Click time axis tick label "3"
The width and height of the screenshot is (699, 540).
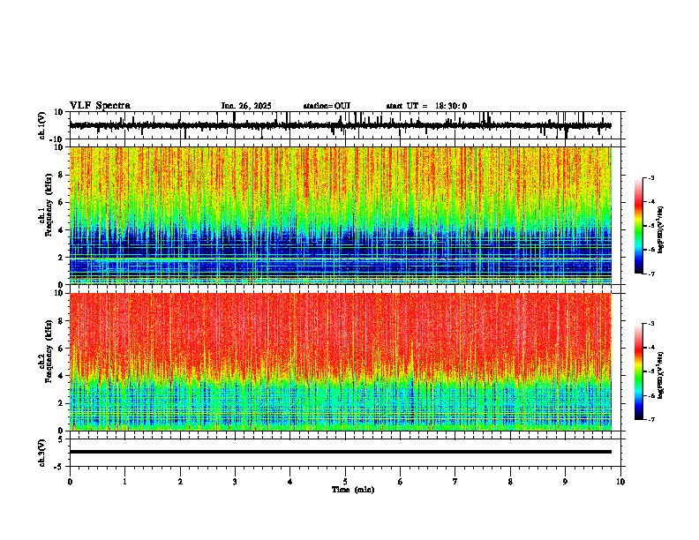click(235, 482)
